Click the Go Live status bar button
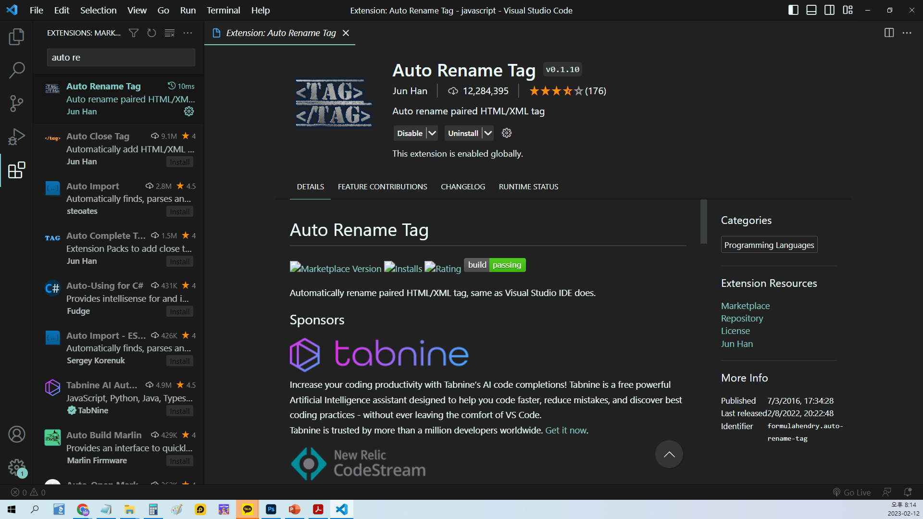This screenshot has height=519, width=923. [852, 492]
